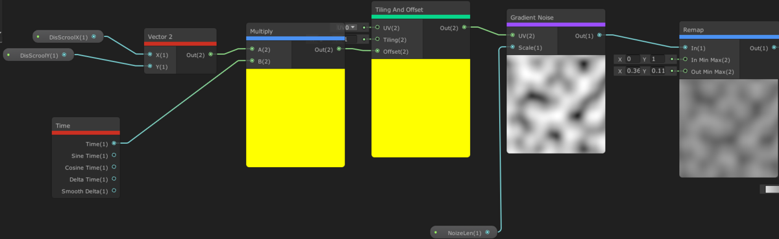This screenshot has width=779, height=239.
Task: Edit the Out Min Max X field 0.36
Action: pos(633,71)
